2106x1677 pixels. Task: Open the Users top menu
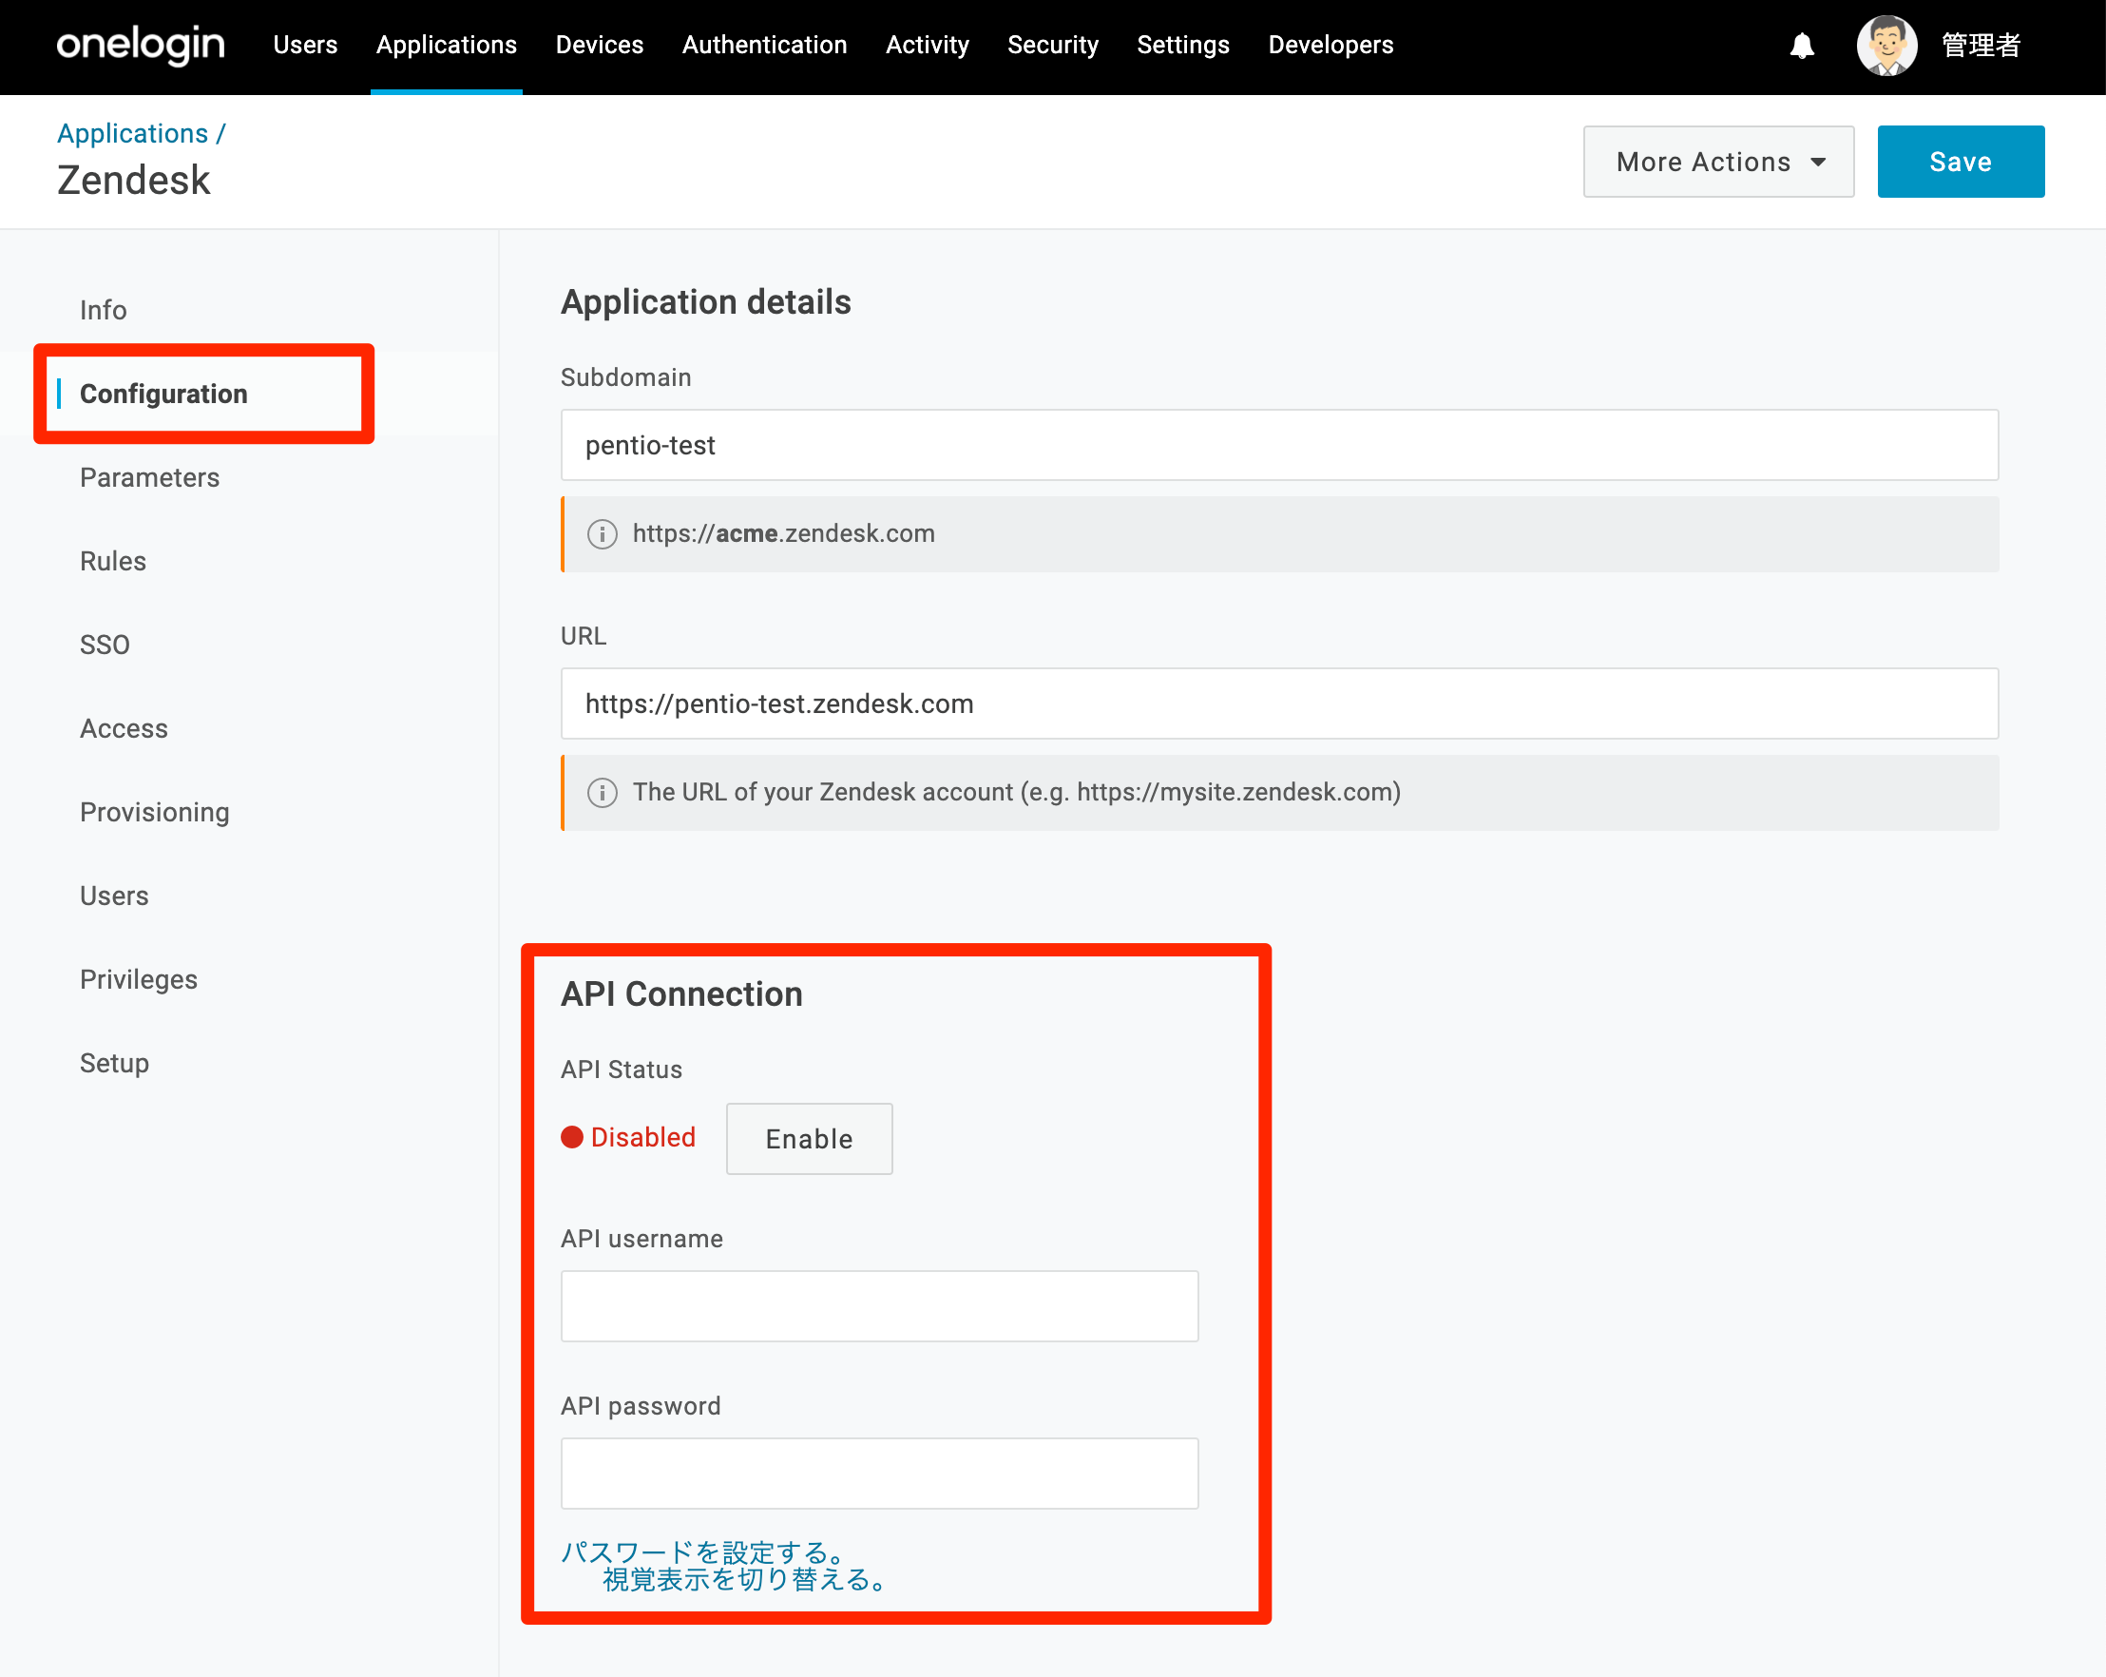[305, 45]
